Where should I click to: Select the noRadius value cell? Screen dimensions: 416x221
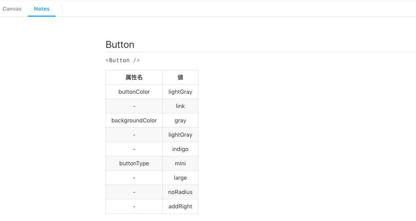[x=180, y=192]
